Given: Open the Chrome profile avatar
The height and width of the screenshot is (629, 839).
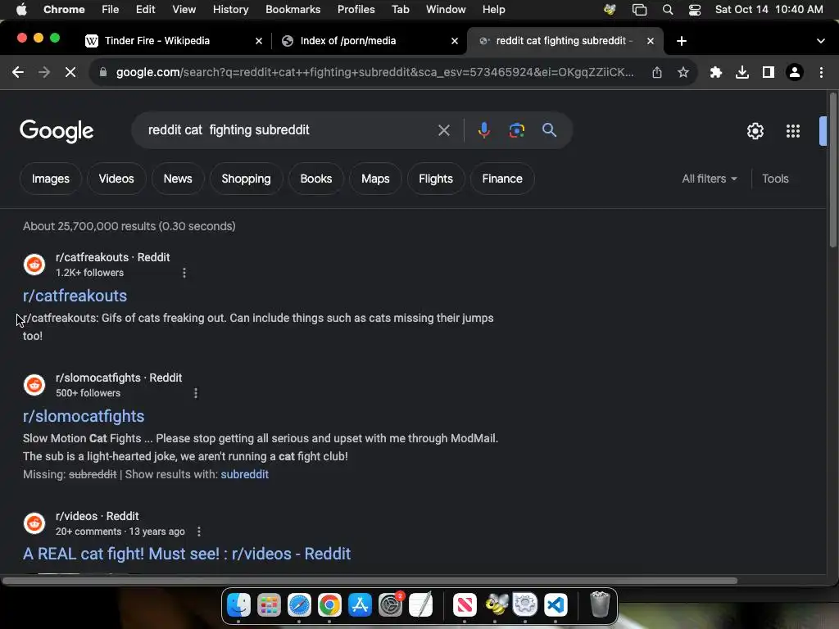Looking at the screenshot, I should (x=795, y=72).
